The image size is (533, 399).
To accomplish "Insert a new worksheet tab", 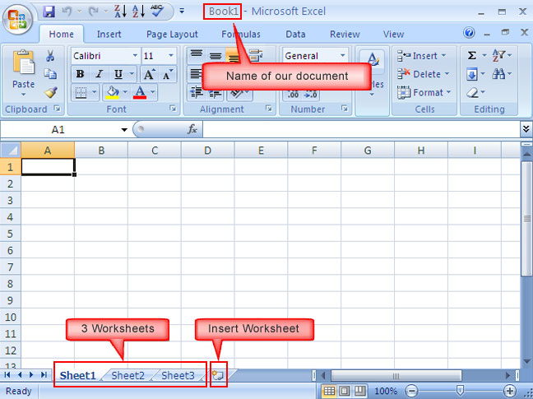I will coord(218,375).
